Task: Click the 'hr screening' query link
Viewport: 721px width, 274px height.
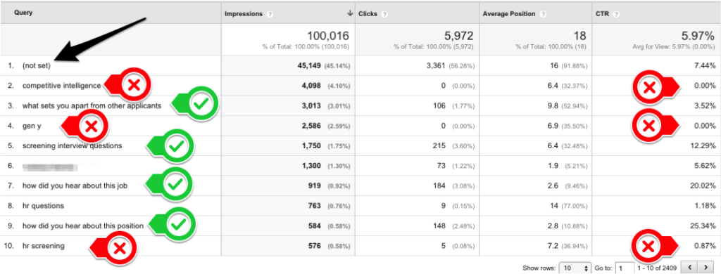Action: [x=43, y=246]
